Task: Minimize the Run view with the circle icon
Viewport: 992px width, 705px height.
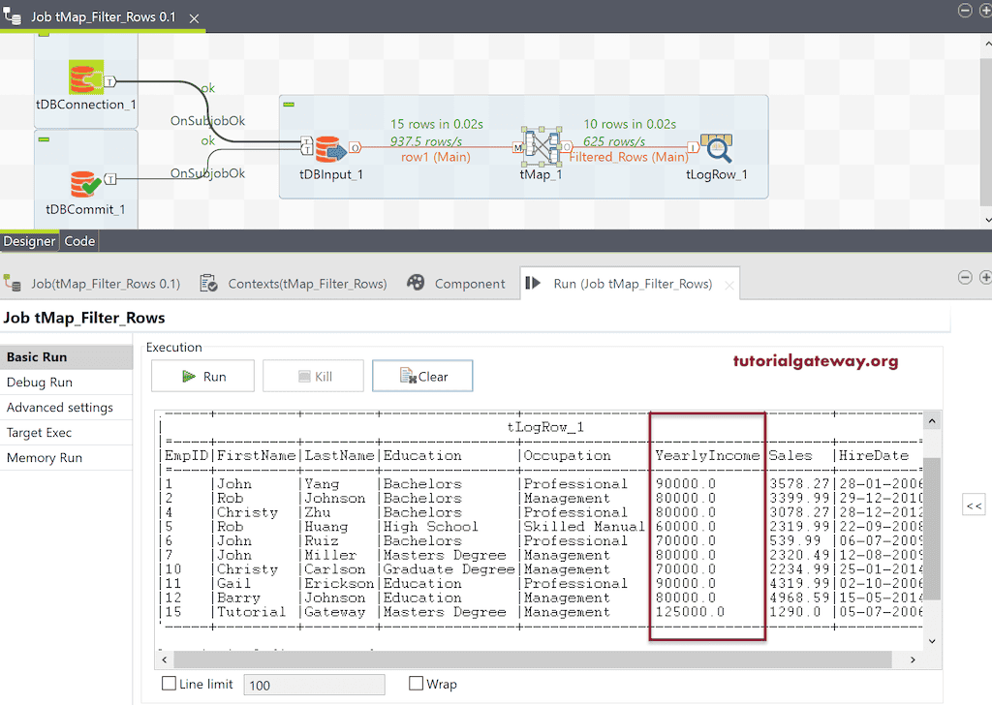Action: [965, 277]
